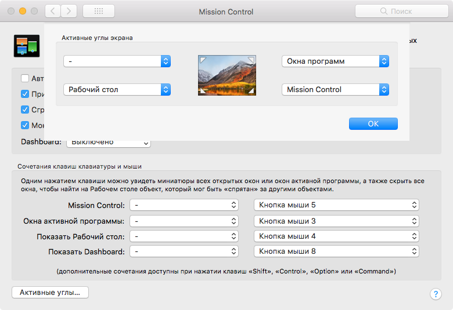Click the Поиск search field
The width and height of the screenshot is (453, 310).
coord(401,11)
